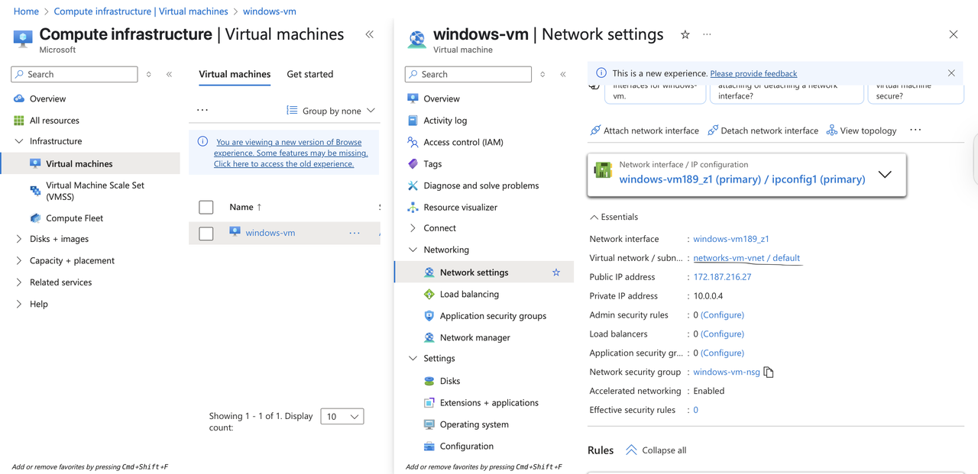Select all virtual machines header checkbox
Screen dimensions: 978x474
click(206, 207)
